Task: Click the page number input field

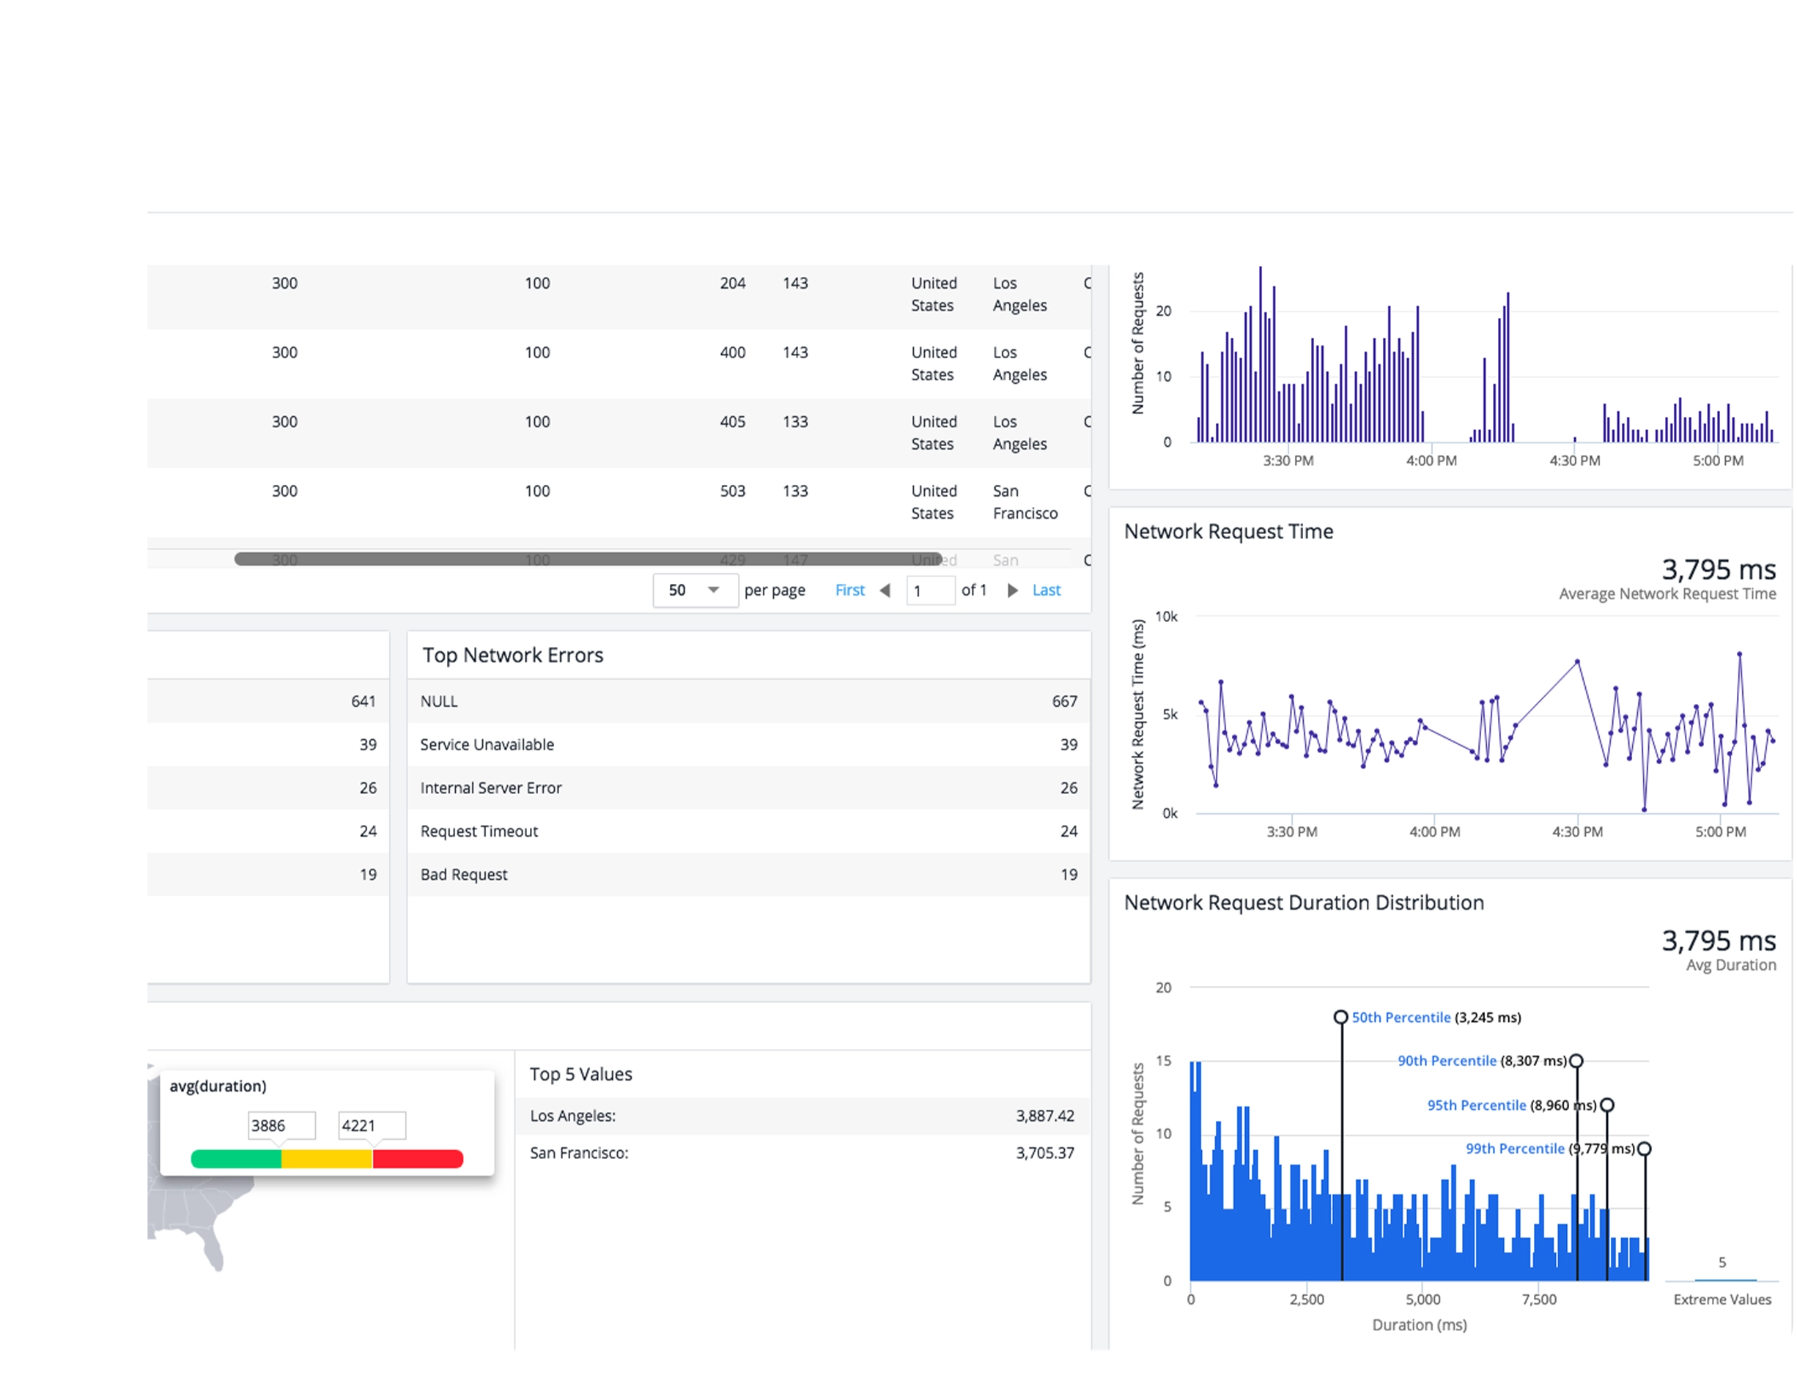Action: pyautogui.click(x=930, y=590)
